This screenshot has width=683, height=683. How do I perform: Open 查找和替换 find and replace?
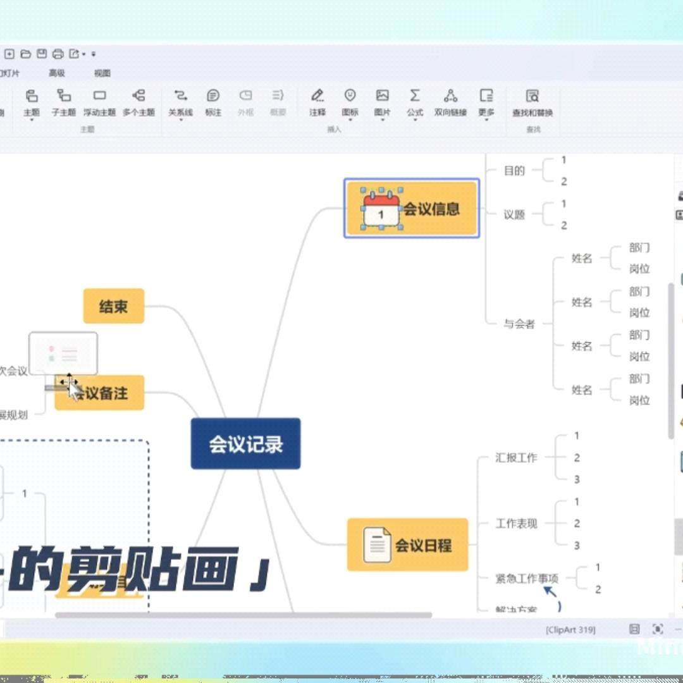tap(532, 103)
